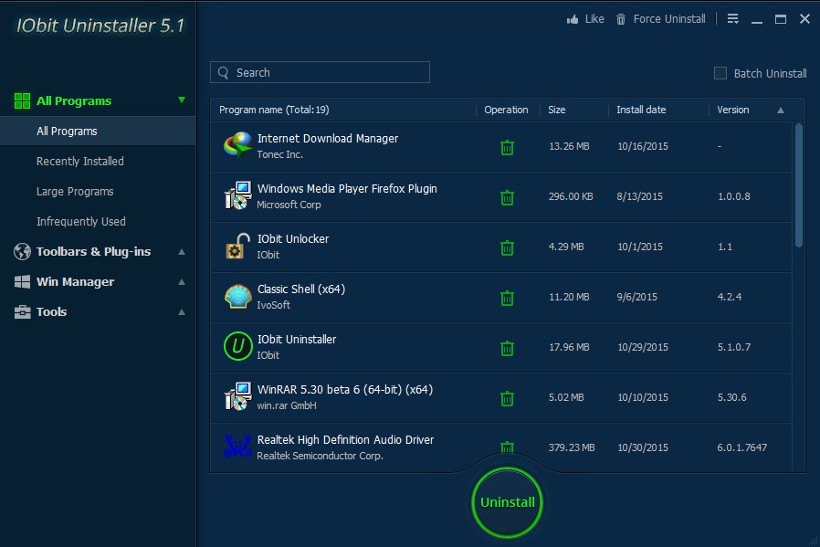The height and width of the screenshot is (547, 820).
Task: Click the Like label
Action: [594, 19]
